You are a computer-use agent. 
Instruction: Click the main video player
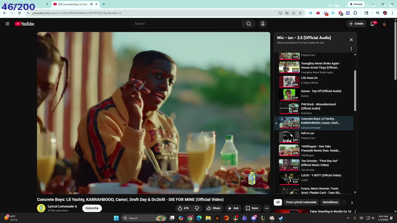154,113
